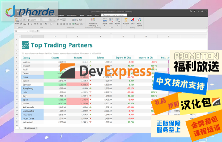
Task: Click the Borders grid icon
Action: (41, 24)
